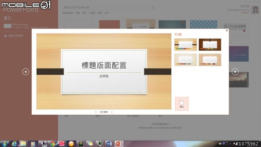Click the large 標題版面配置 slide preview
Viewport: 261px width, 147px height.
coord(104,71)
